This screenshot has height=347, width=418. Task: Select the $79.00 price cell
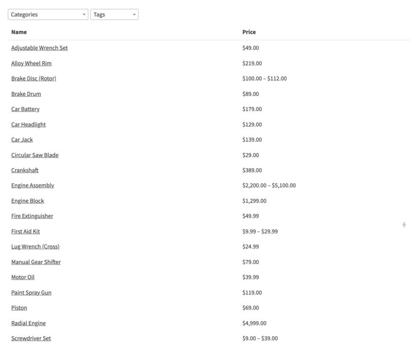coord(251,262)
